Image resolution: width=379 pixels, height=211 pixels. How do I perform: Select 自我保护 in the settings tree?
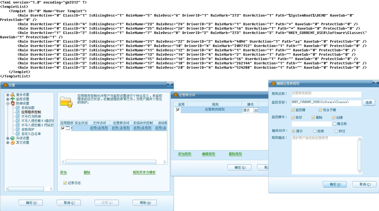tap(28, 130)
